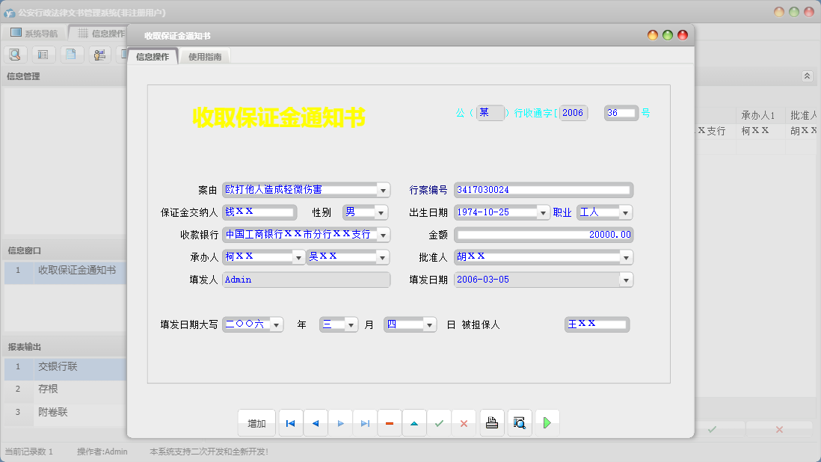Click the red X cancel icon
The width and height of the screenshot is (821, 462).
[x=464, y=423]
